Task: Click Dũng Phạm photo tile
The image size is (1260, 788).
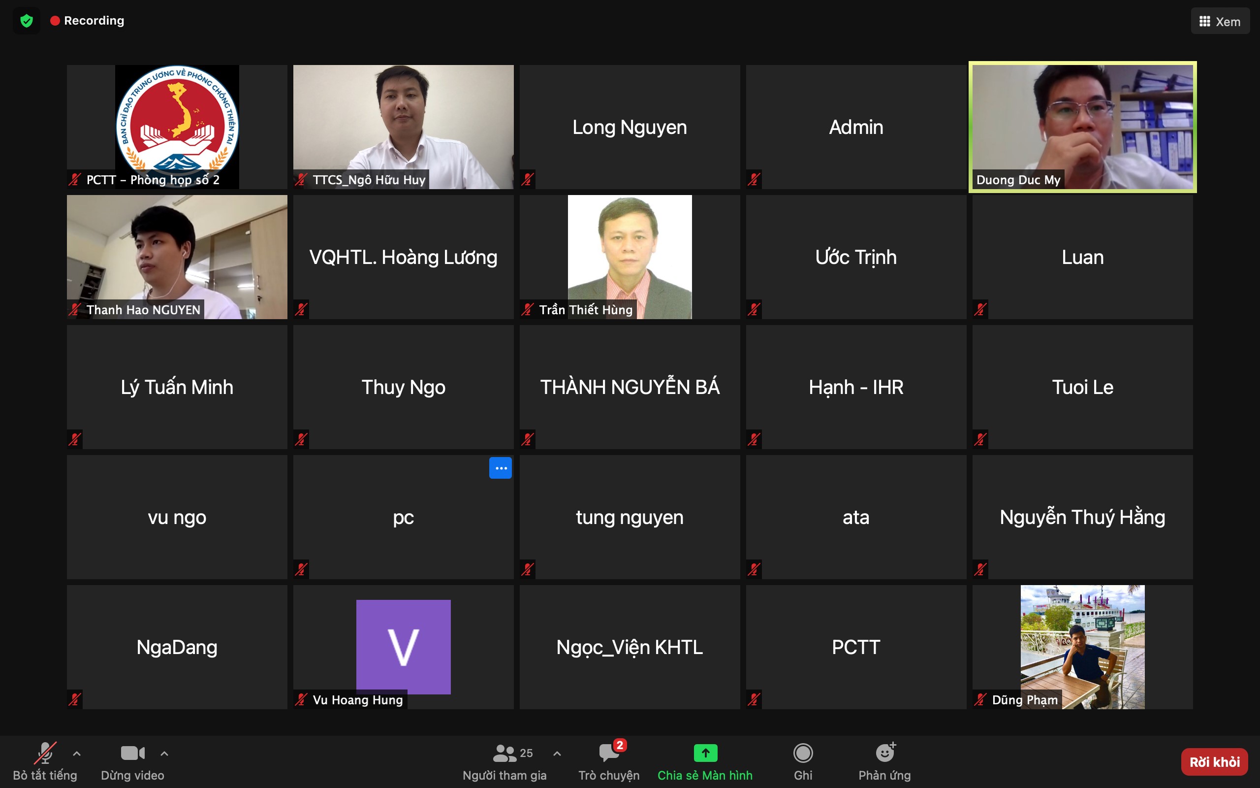Action: [x=1082, y=647]
